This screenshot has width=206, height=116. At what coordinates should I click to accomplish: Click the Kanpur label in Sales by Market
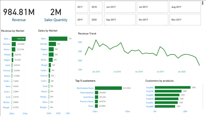coord(44,92)
